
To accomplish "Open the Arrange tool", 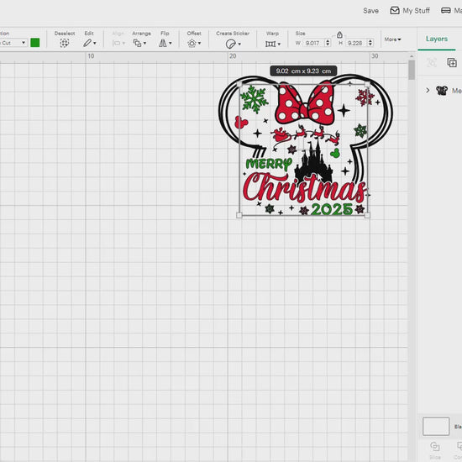I will pos(139,44).
